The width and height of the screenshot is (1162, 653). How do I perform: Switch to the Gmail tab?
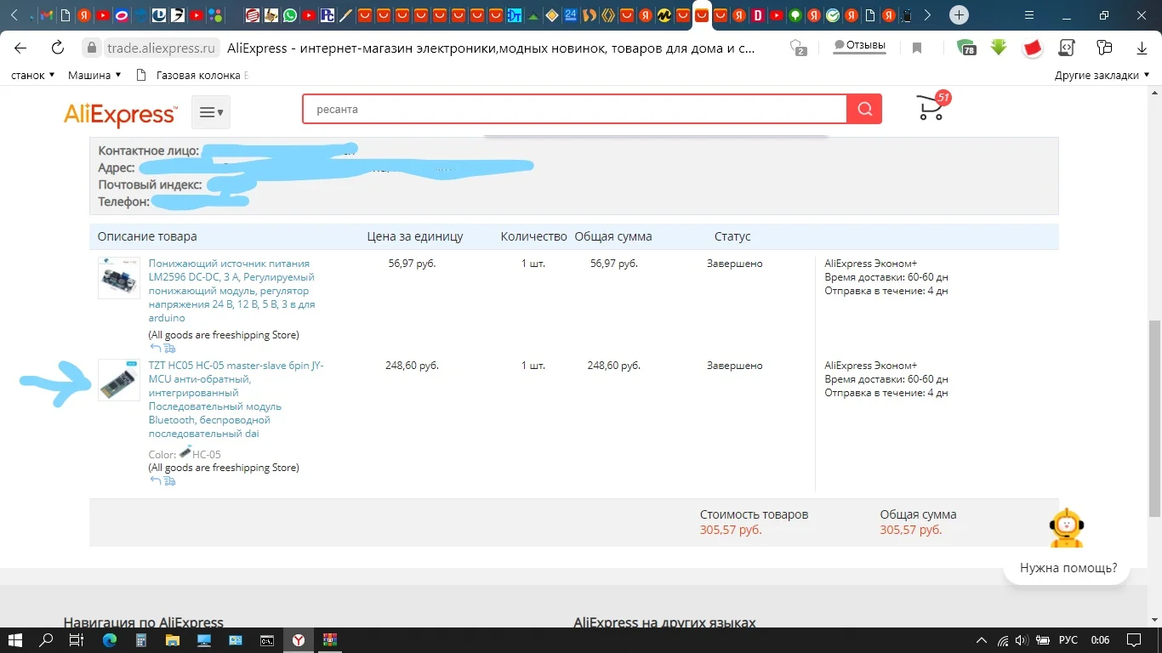point(46,15)
